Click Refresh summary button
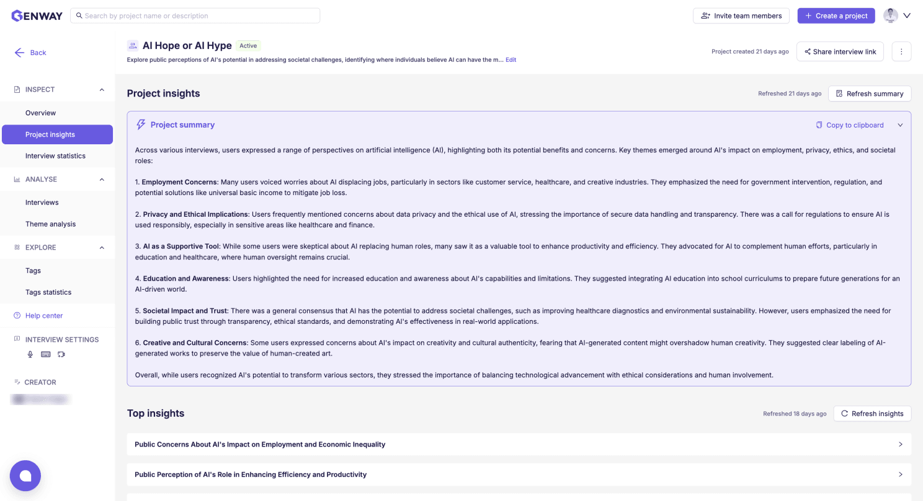 [870, 94]
